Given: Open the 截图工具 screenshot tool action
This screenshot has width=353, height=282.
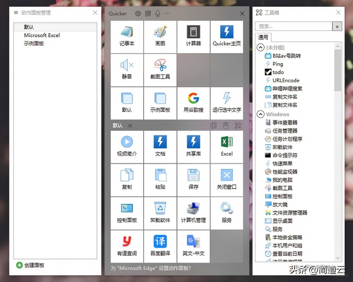Looking at the screenshot, I should [x=160, y=70].
